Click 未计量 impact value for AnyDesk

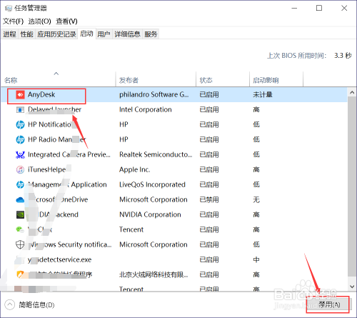point(263,95)
